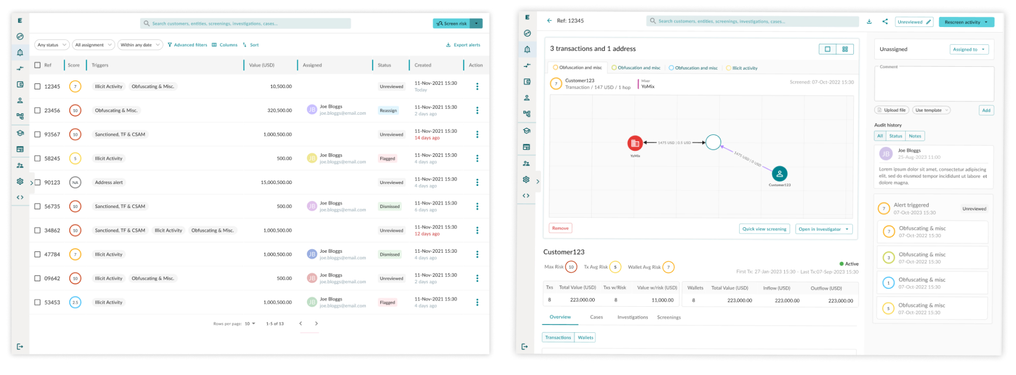Click the Export alerts link
This screenshot has width=1016, height=375.
[463, 45]
